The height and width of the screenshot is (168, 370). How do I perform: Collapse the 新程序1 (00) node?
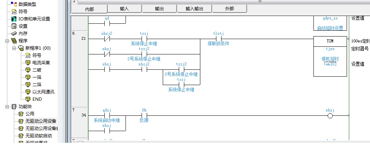14,48
